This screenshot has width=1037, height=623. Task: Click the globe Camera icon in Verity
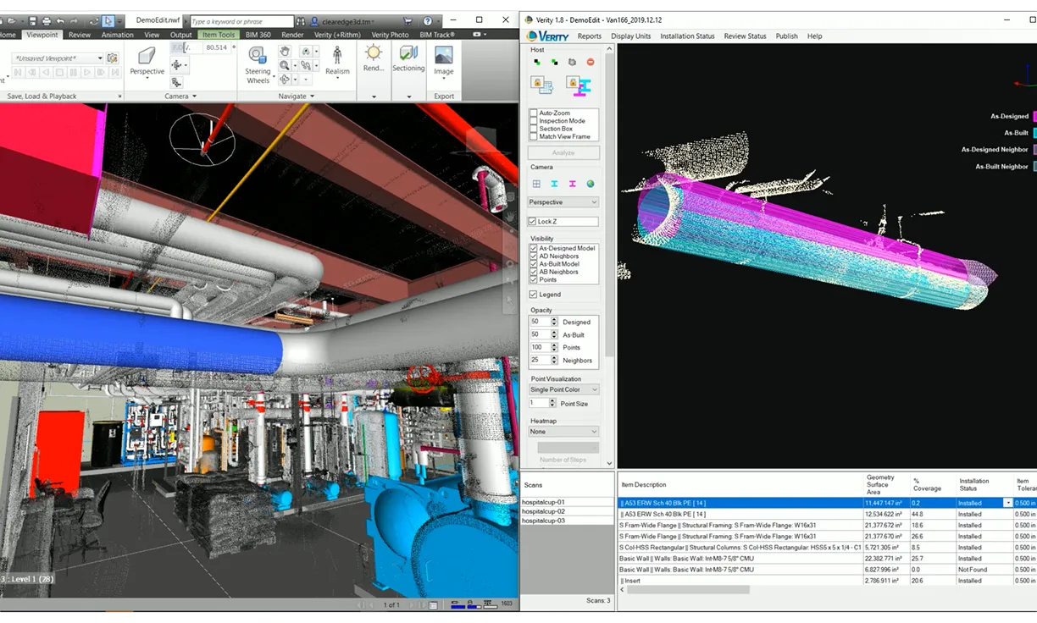[x=591, y=184]
